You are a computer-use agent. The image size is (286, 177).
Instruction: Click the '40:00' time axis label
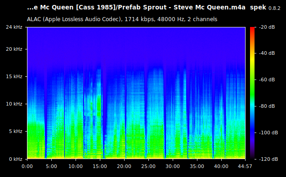[221, 166]
